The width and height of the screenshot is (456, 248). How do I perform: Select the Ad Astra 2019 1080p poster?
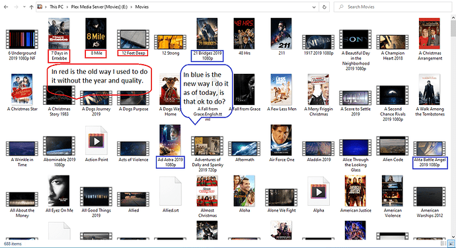pyautogui.click(x=170, y=140)
